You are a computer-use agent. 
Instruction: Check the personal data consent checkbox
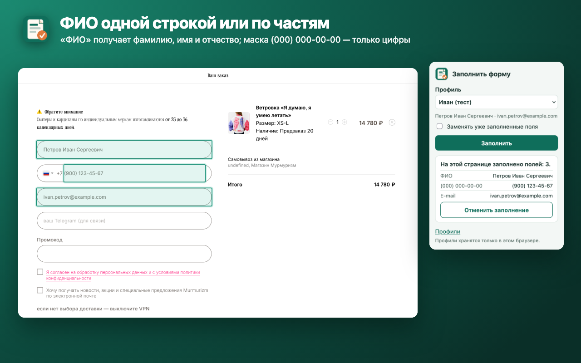coord(40,272)
